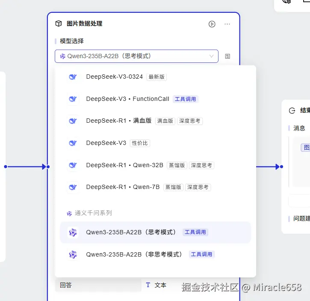Click the 模型选择 section label

[71, 41]
